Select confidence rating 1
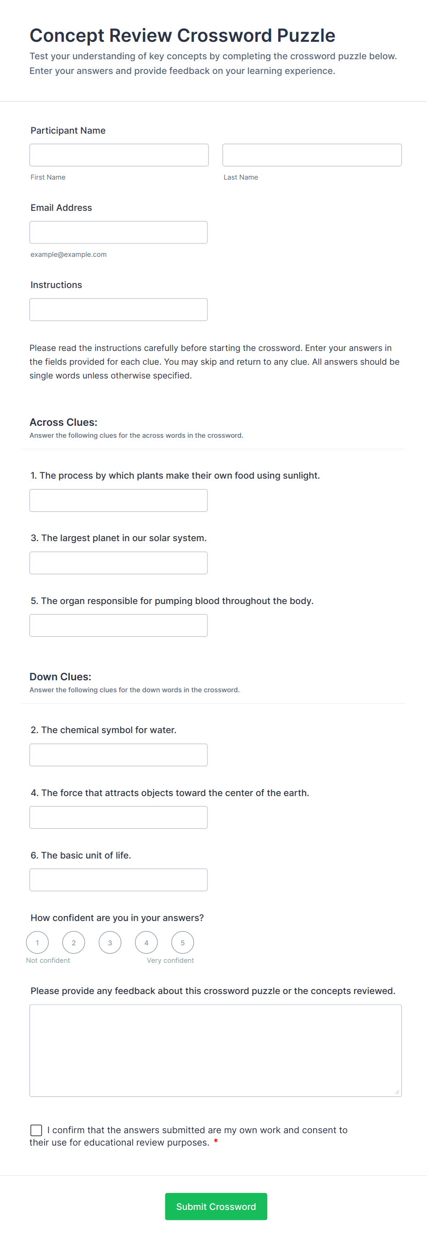 click(x=37, y=943)
